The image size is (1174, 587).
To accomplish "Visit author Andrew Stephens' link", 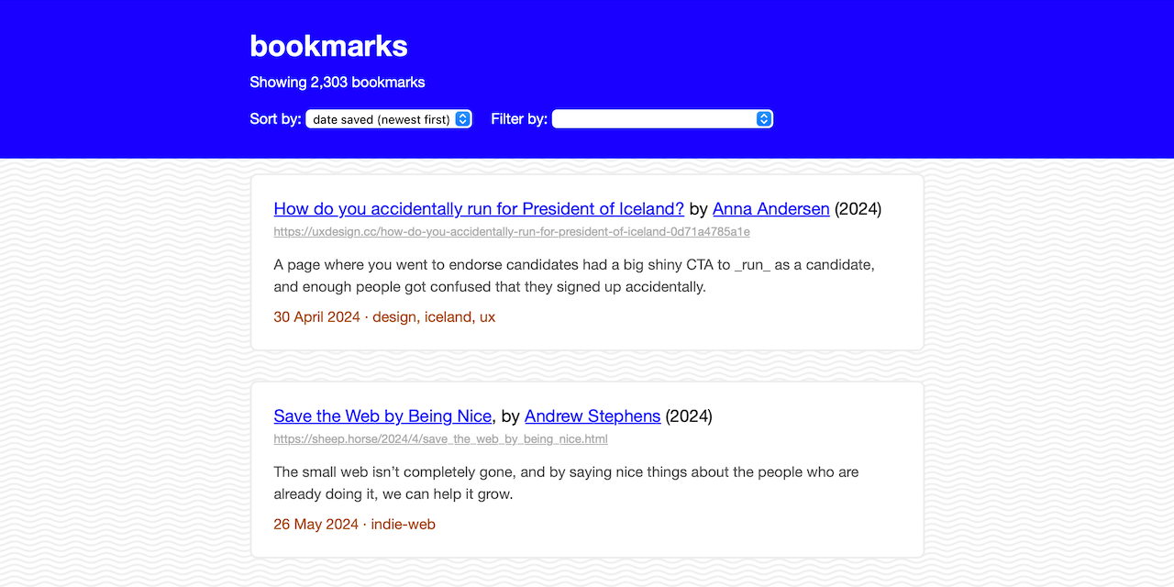I will [x=593, y=416].
